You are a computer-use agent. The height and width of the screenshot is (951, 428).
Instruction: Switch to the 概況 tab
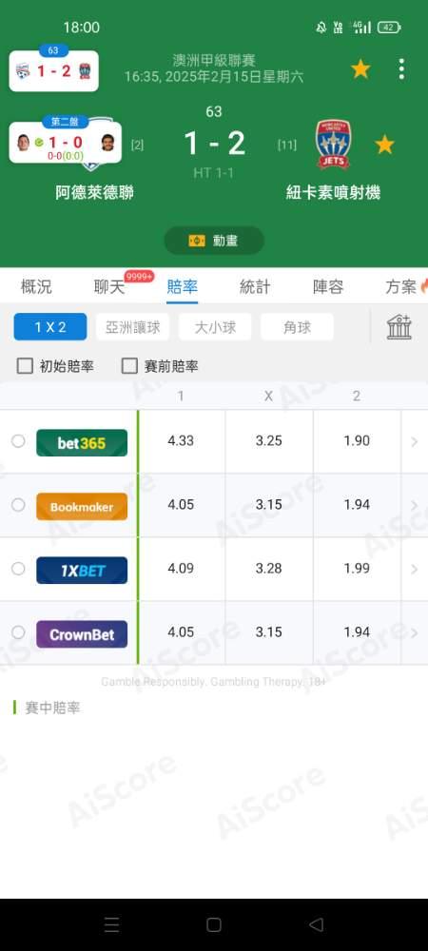coord(36,287)
